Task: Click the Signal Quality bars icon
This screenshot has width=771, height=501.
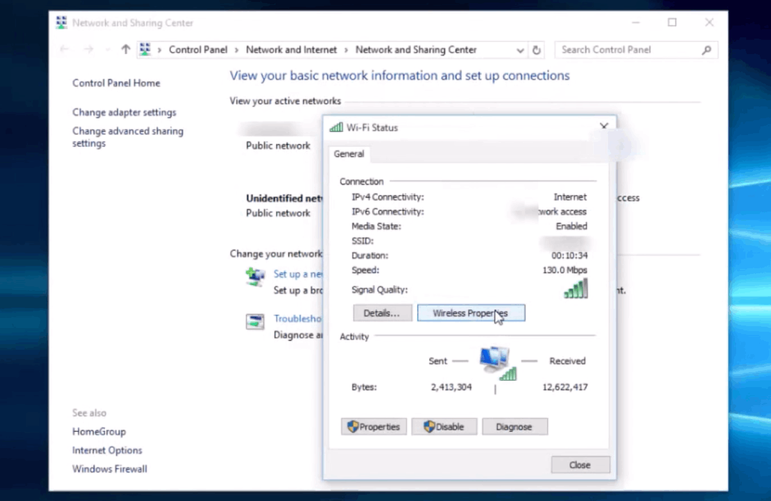Action: pyautogui.click(x=576, y=289)
